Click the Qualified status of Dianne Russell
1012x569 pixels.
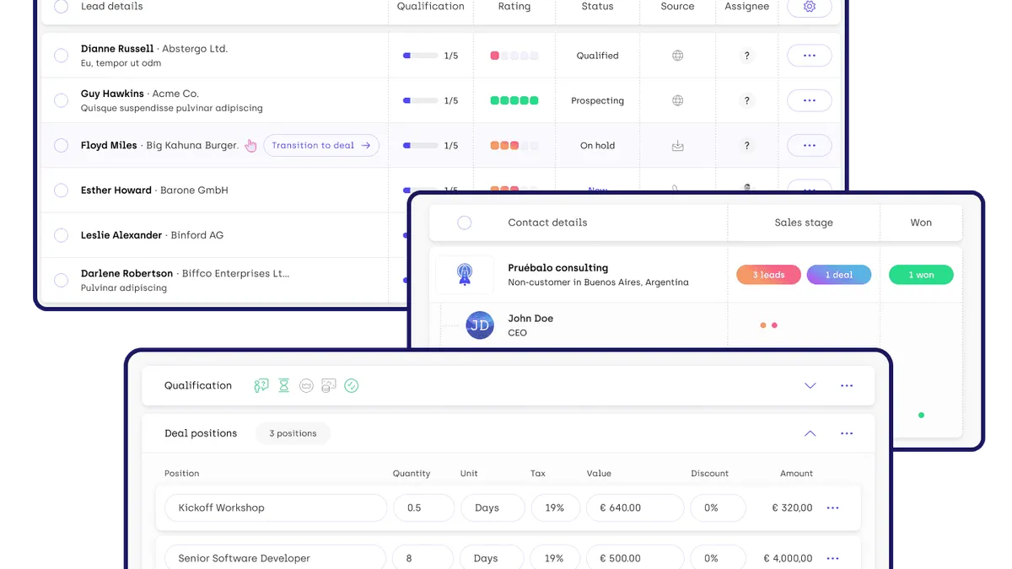pos(597,56)
